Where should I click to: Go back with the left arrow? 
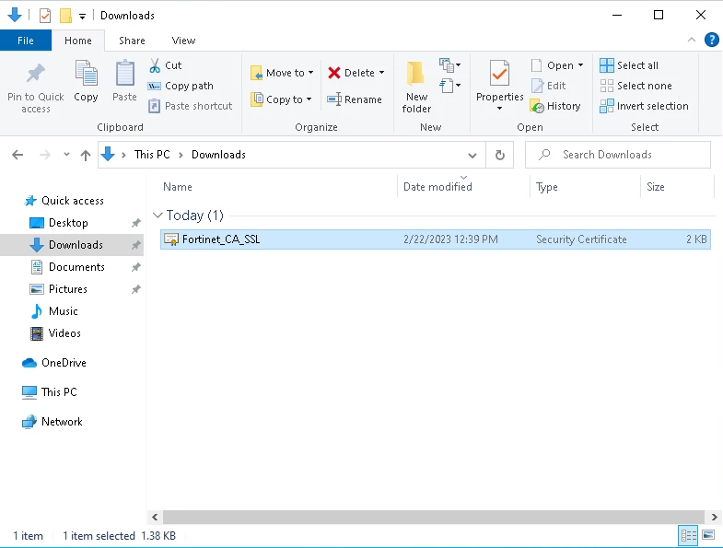(17, 155)
